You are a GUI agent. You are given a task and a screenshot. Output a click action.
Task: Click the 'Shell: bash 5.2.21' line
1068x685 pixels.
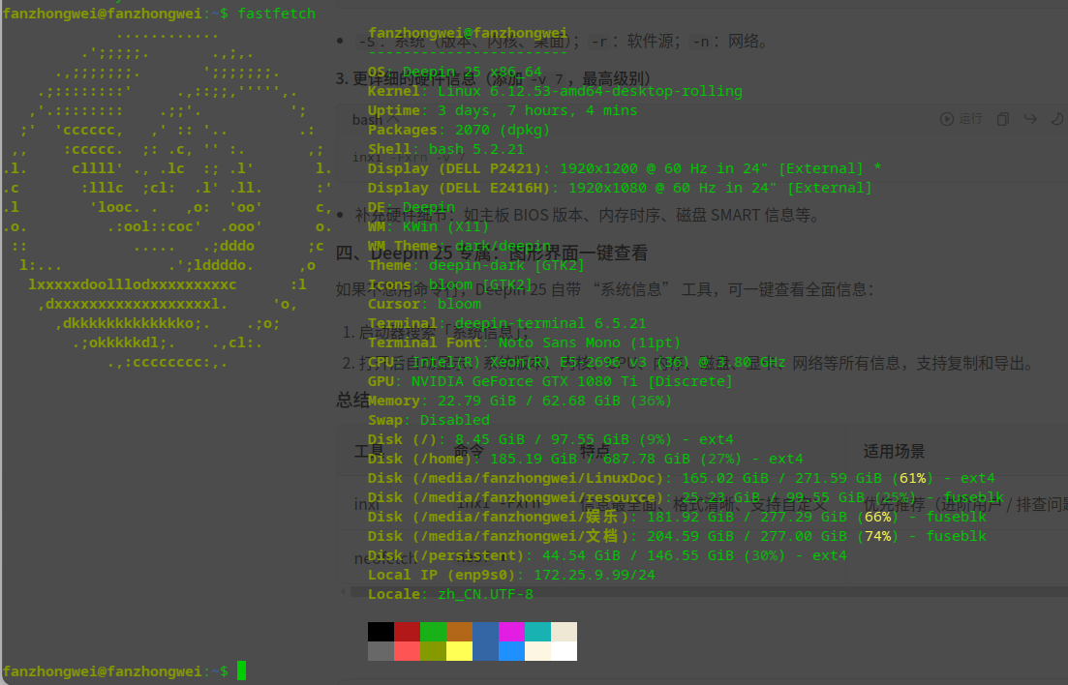[x=446, y=149]
